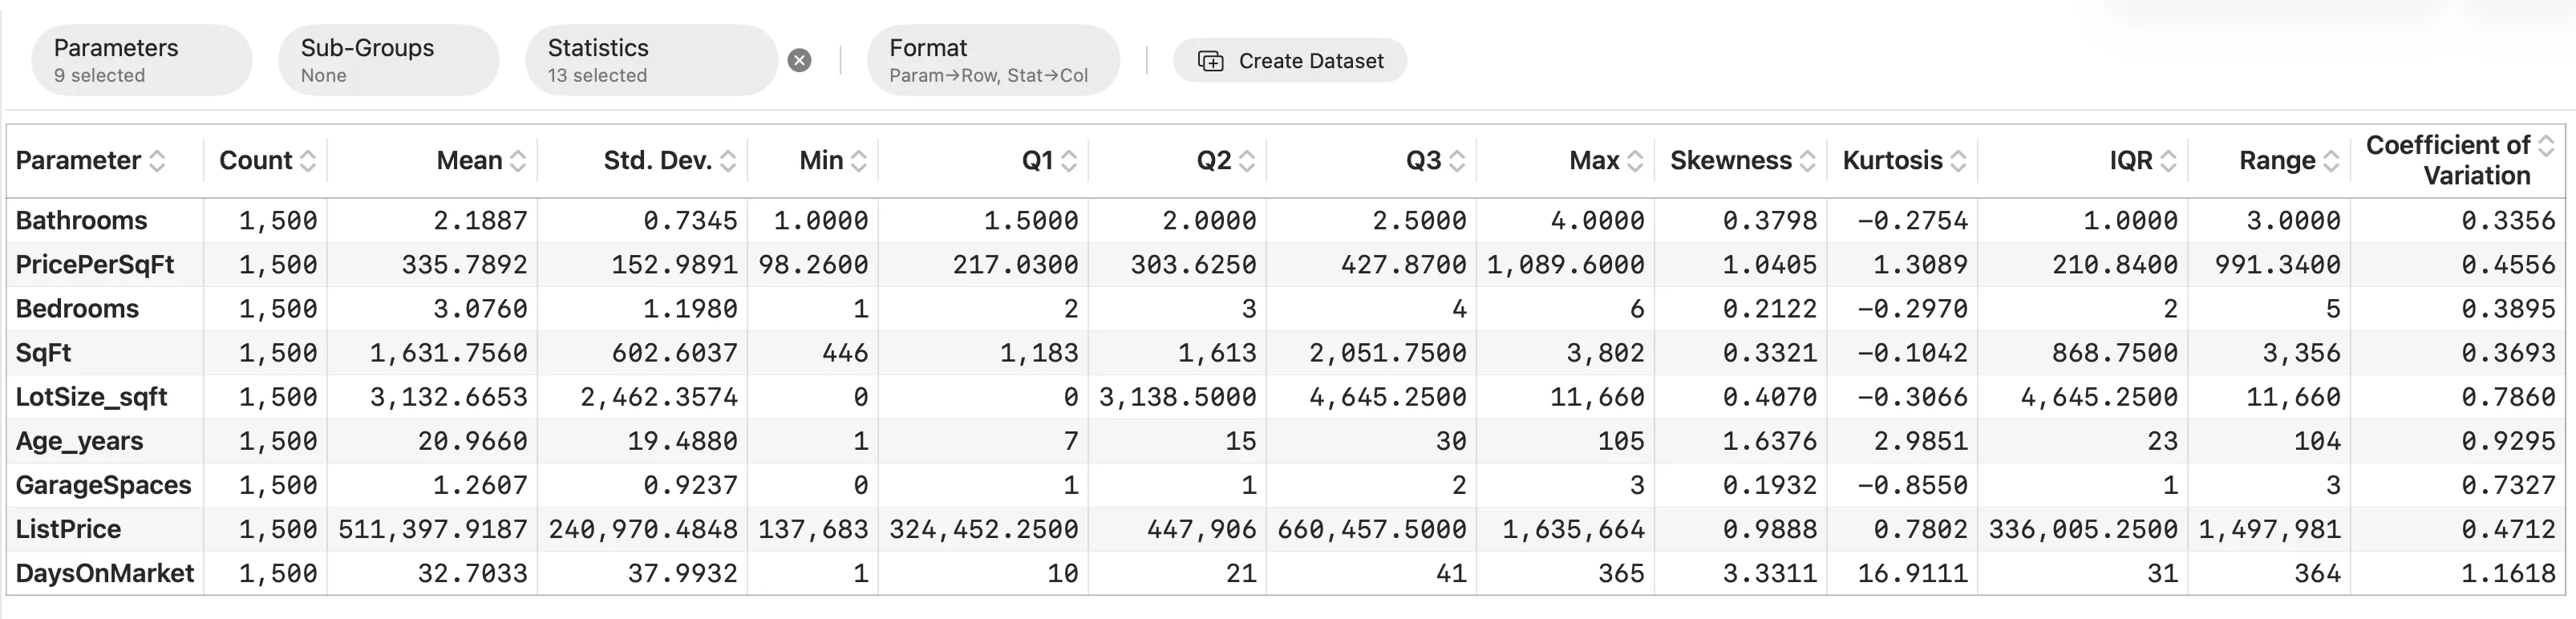The width and height of the screenshot is (2576, 619).
Task: Click the DaysOnMarket kurtosis value 16.9111
Action: (1913, 573)
